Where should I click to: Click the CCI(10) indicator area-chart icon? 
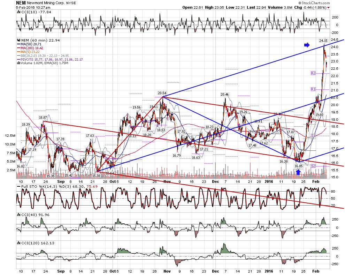click(19, 12)
